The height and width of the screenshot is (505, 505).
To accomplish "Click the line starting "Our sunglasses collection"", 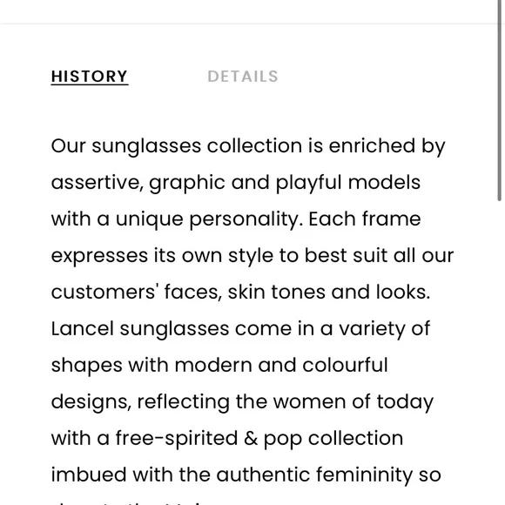I will [248, 146].
